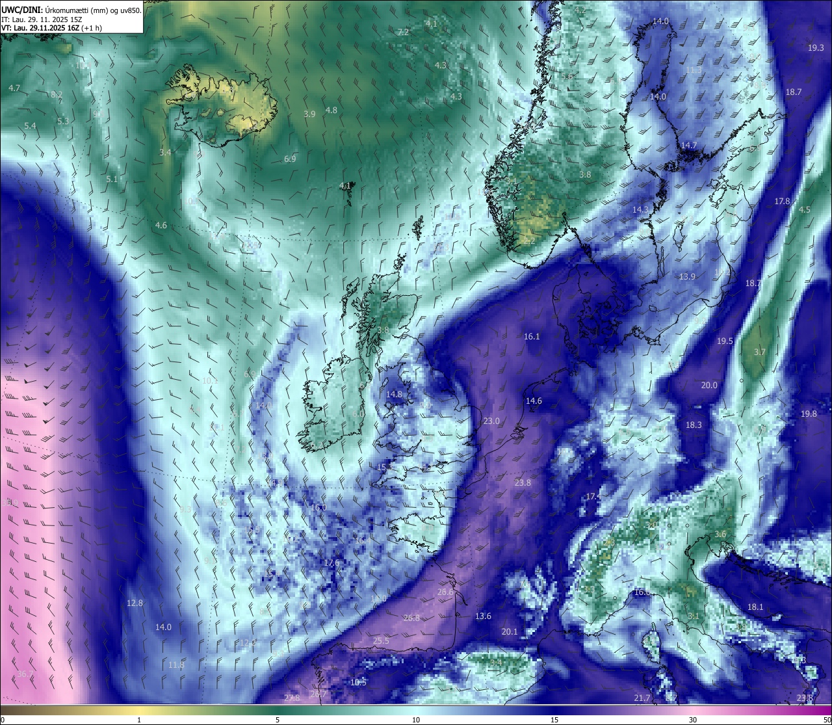Select the 4.5 value on the right edge
Image resolution: width=832 pixels, height=725 pixels.
(x=805, y=209)
